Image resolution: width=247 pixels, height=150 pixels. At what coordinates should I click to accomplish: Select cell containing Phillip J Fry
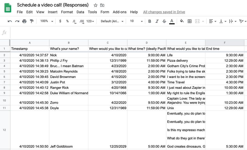[x=69, y=61]
